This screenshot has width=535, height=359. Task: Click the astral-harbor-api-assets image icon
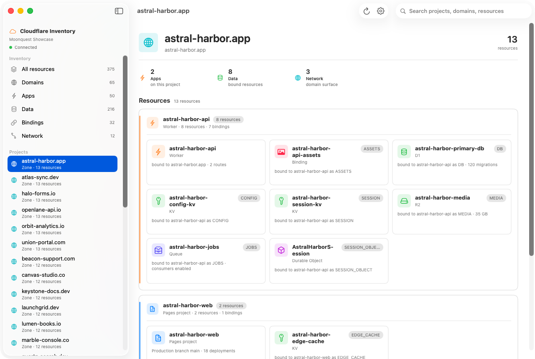pos(281,152)
